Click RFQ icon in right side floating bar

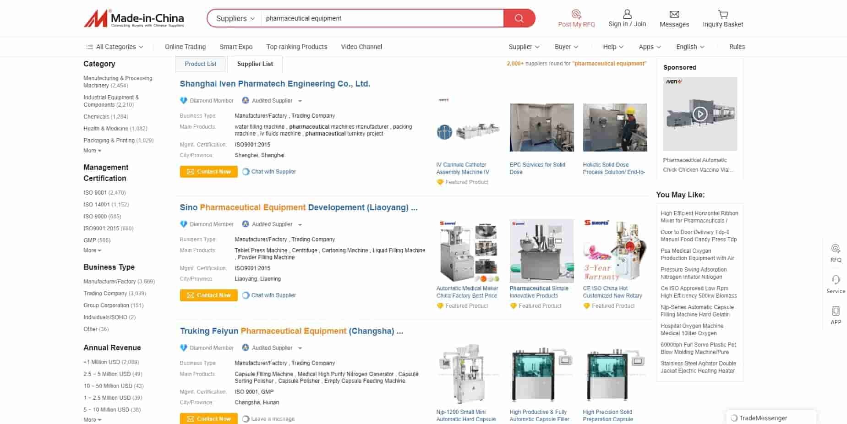[x=836, y=249]
